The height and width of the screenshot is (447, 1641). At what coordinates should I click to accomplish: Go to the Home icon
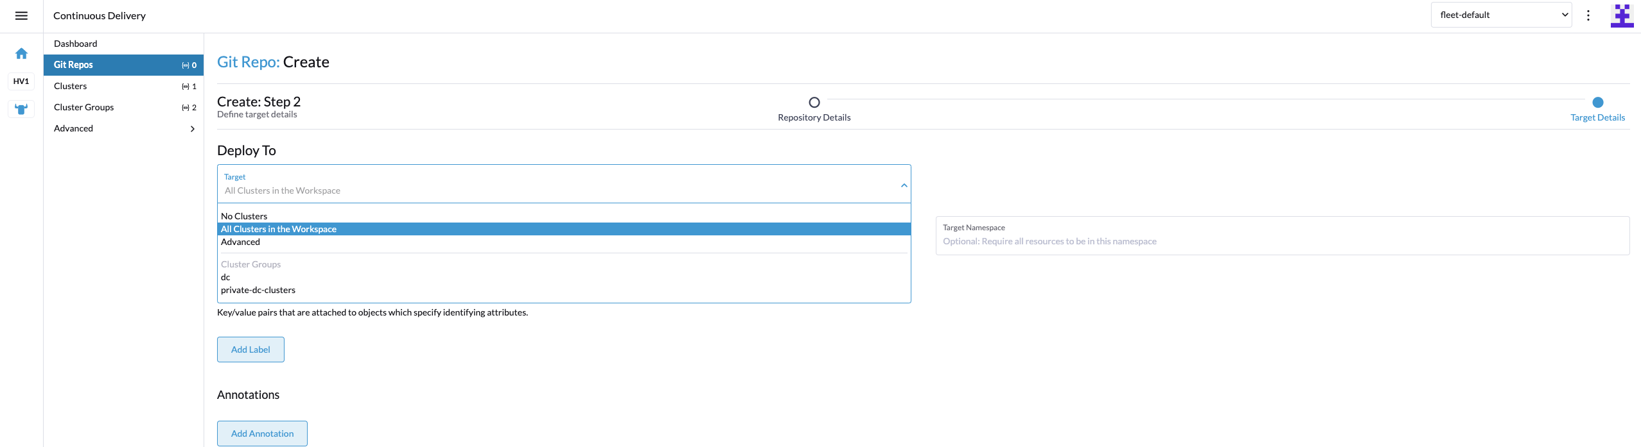(21, 53)
